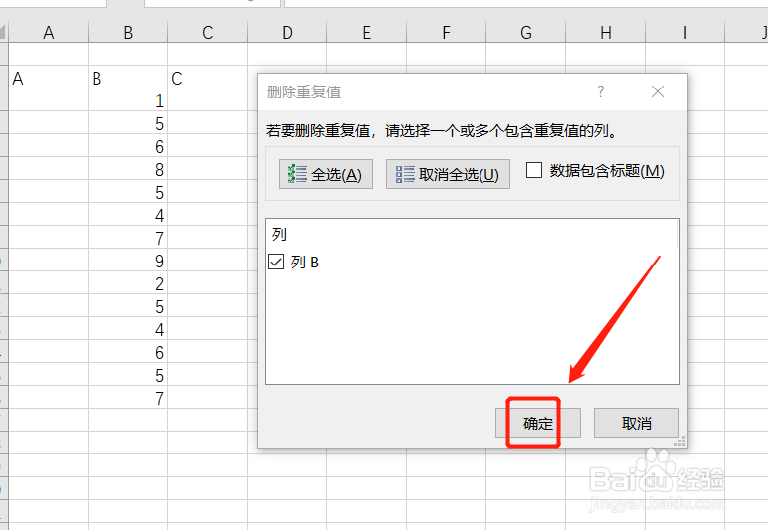Click the select-all corner of the sheet
Screen dimensions: 768x530
point(3,32)
